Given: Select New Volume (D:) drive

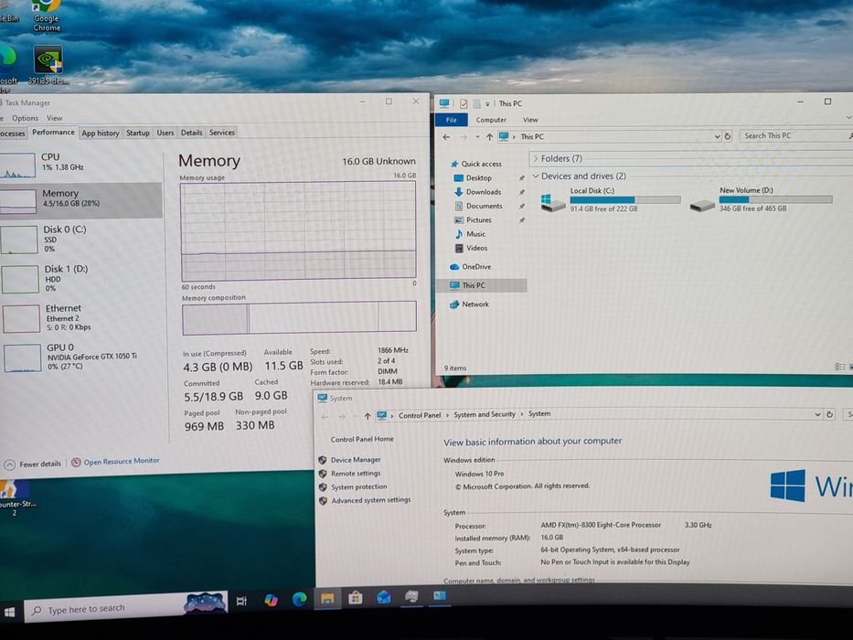Looking at the screenshot, I should (x=762, y=199).
